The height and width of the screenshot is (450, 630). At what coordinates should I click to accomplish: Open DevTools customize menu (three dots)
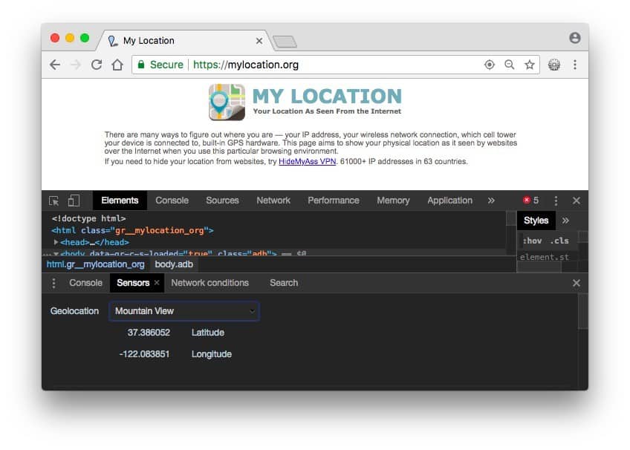pyautogui.click(x=556, y=200)
